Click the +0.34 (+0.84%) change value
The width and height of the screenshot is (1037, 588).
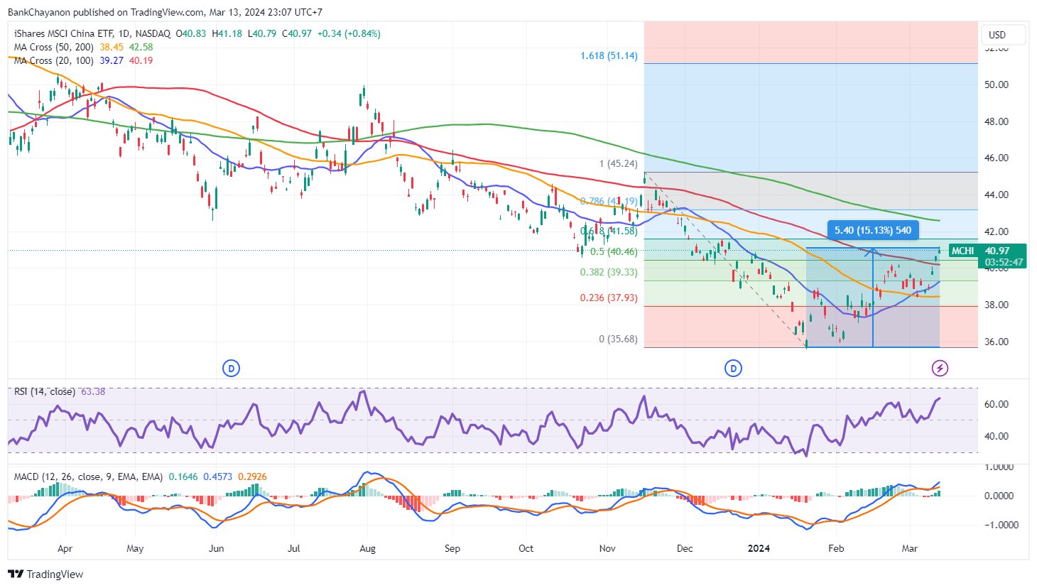(x=349, y=33)
